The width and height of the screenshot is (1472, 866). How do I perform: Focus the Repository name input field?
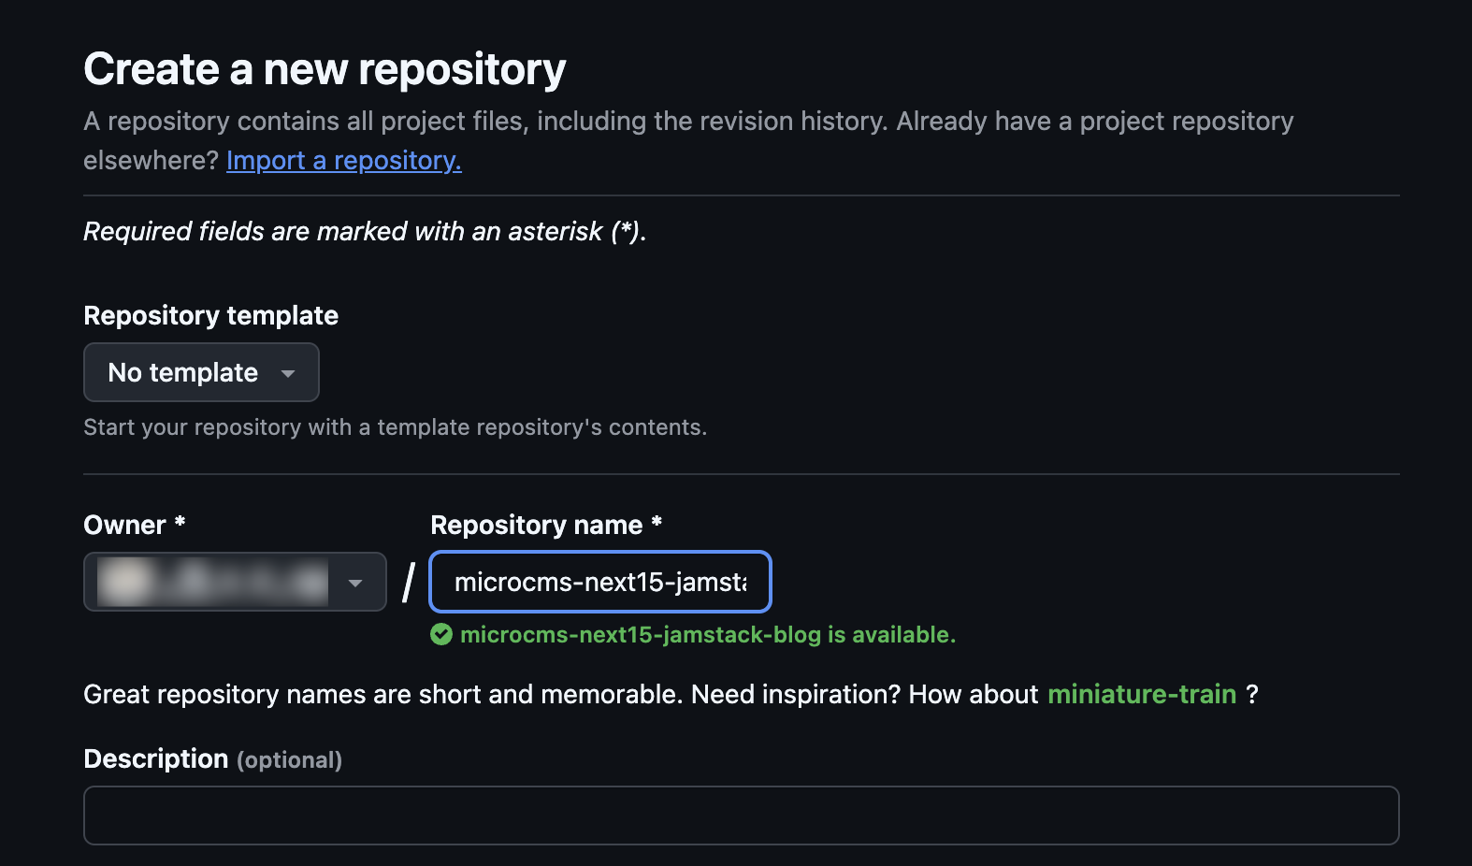[599, 582]
